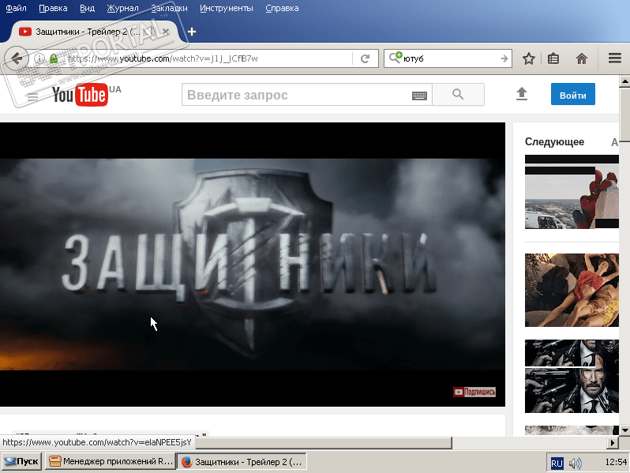Click the system tray volume icon
The image size is (630, 473).
575,464
